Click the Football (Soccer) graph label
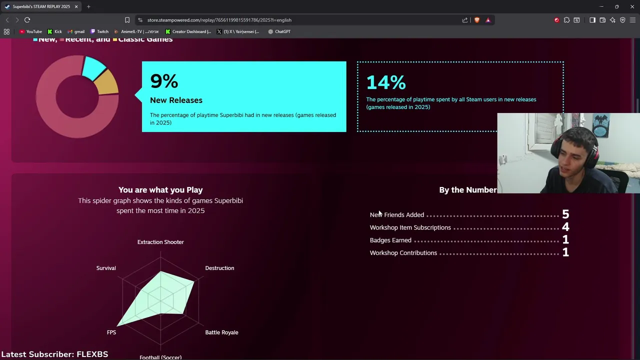The width and height of the screenshot is (640, 360). tap(160, 357)
